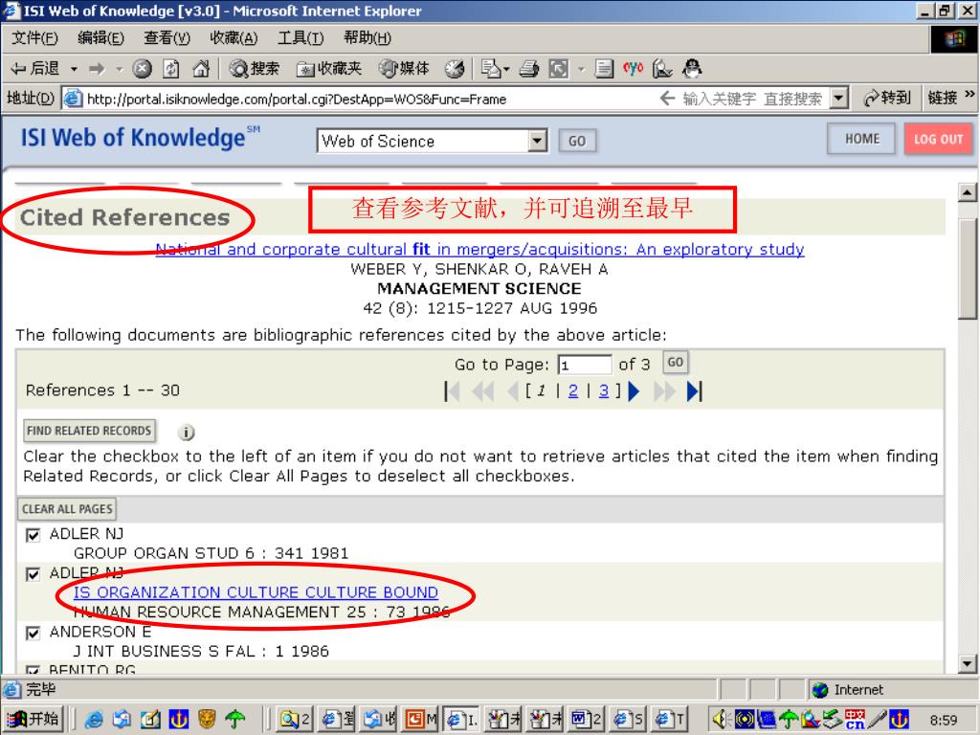Click the page scrollbar up arrow
Screen dimensions: 980x735
[x=967, y=192]
